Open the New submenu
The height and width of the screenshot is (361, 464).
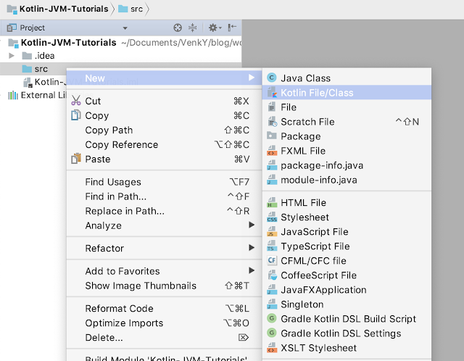165,78
